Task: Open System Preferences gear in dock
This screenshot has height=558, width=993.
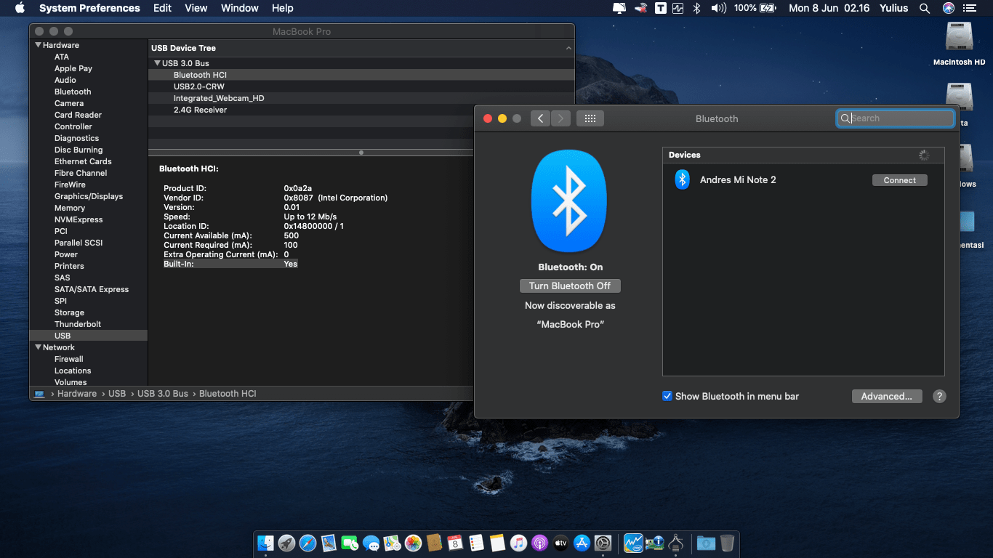Action: click(x=603, y=543)
